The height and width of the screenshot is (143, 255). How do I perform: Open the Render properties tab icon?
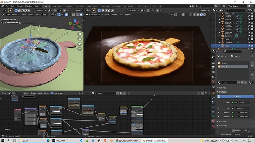[x=213, y=63]
